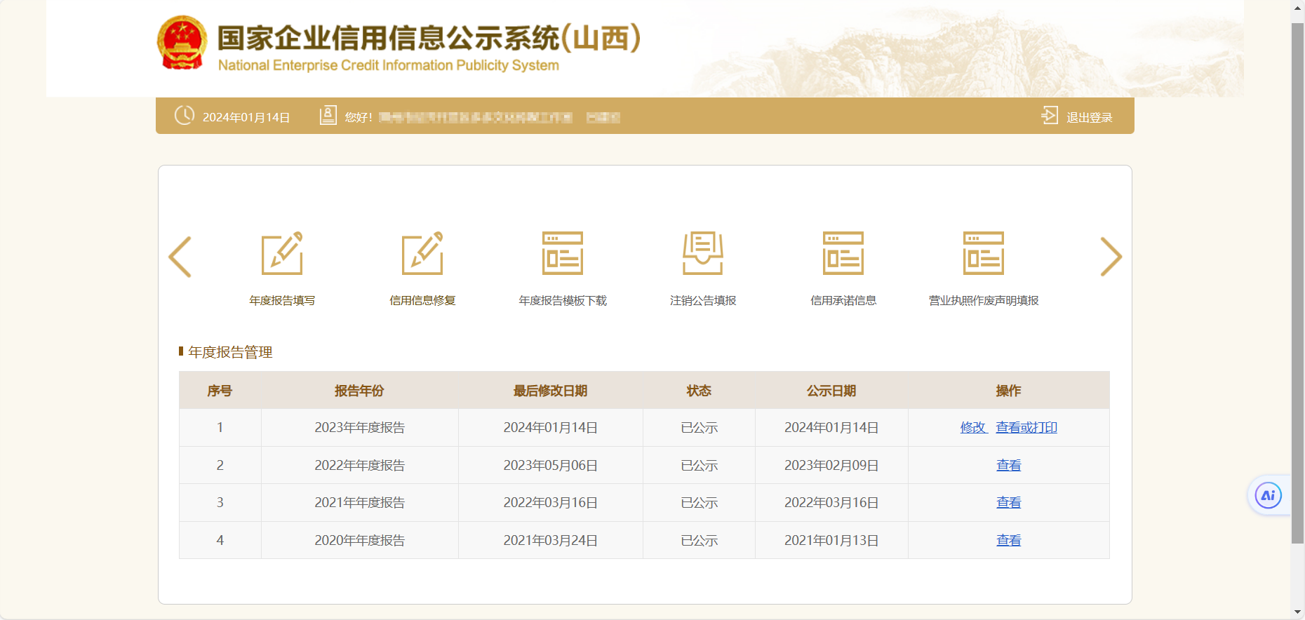Viewport: 1305px width, 620px height.
Task: Click the 年度报告填写 label text
Action: pyautogui.click(x=282, y=300)
